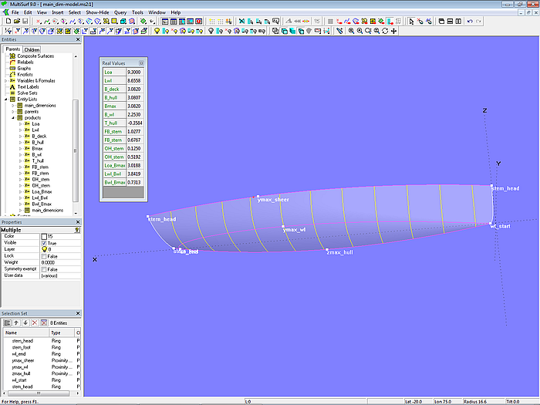
Task: Click the Rotate view circular arrow icon
Action: pos(385,32)
